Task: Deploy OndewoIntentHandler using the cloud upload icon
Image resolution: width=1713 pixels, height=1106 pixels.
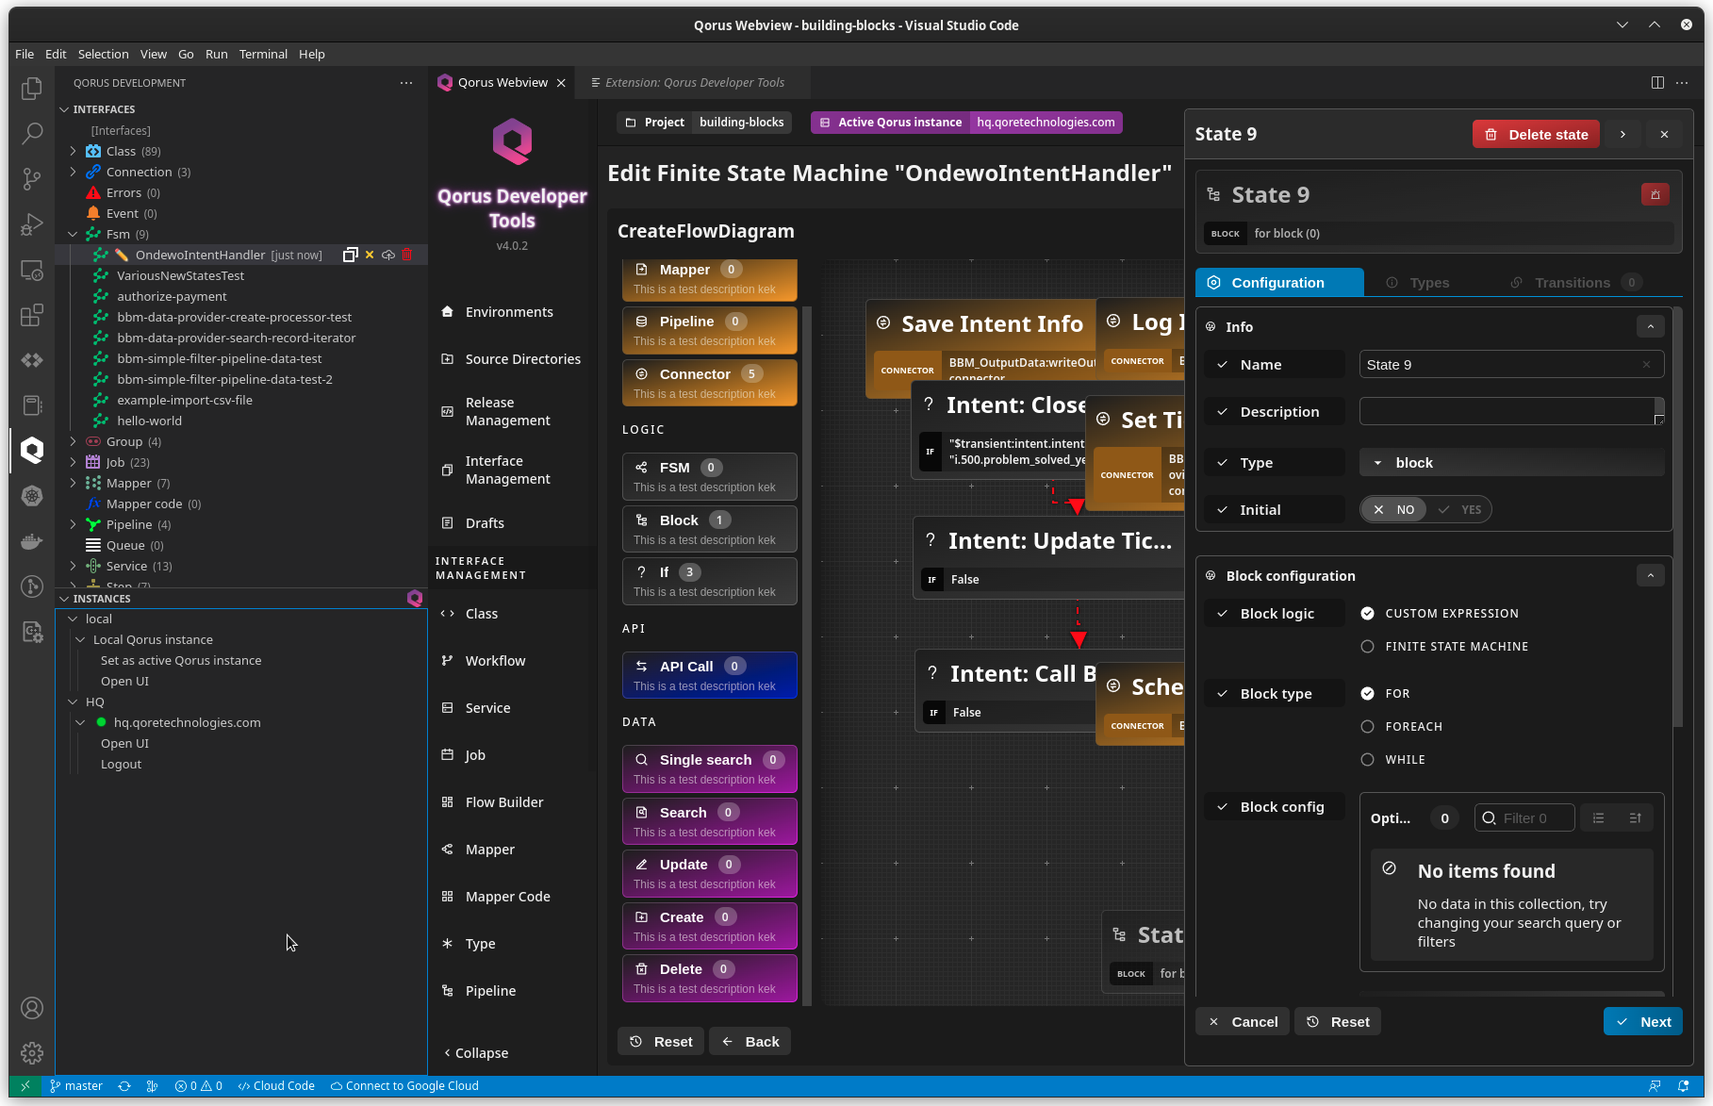Action: 387,254
